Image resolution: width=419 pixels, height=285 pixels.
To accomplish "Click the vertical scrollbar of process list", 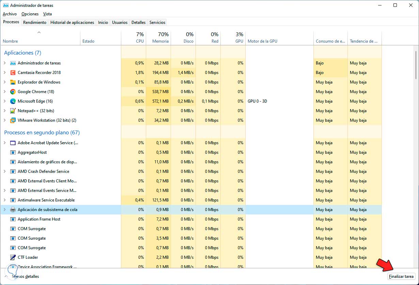I will tap(415, 65).
